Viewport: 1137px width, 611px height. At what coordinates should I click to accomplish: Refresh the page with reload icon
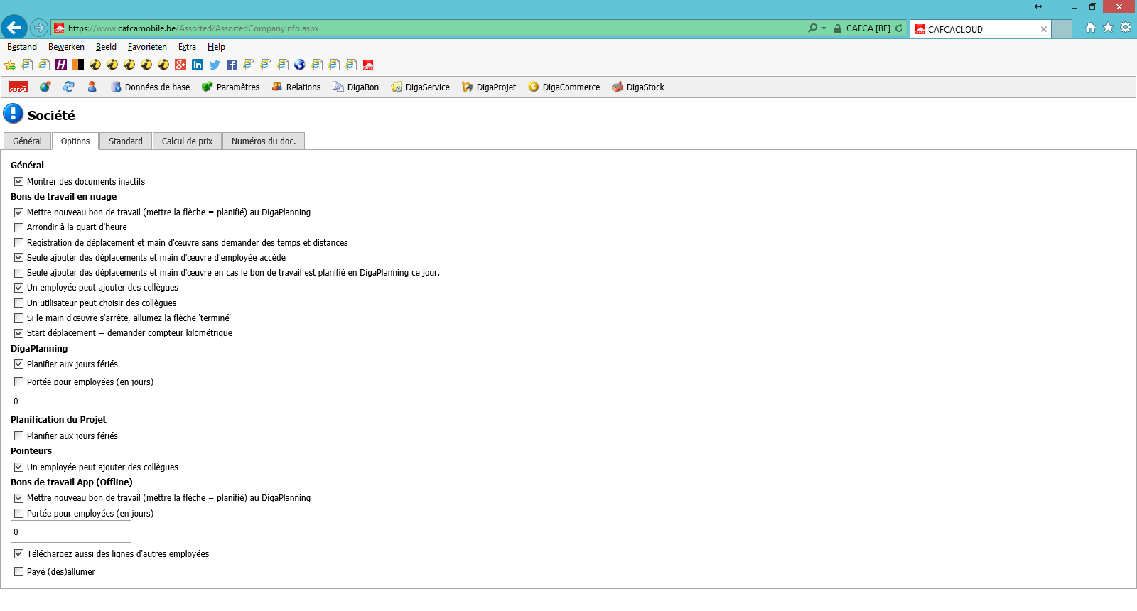pyautogui.click(x=899, y=28)
